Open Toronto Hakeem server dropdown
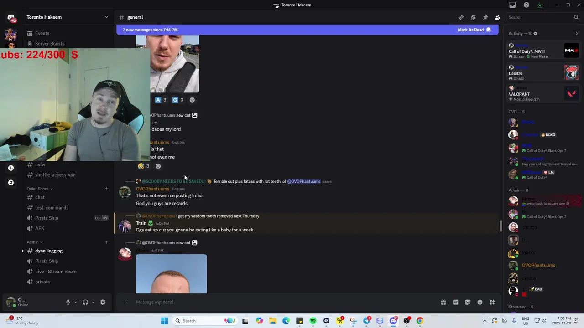The height and width of the screenshot is (328, 584). coord(68,17)
